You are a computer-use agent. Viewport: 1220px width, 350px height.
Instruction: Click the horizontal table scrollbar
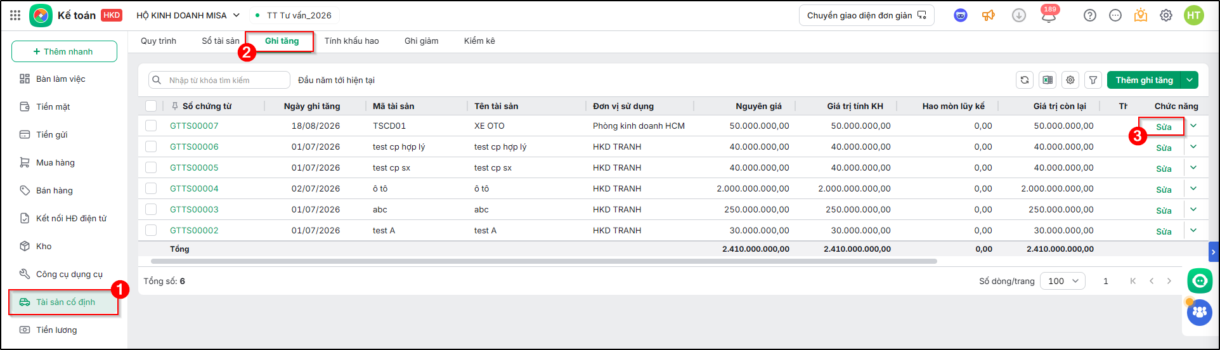544,261
